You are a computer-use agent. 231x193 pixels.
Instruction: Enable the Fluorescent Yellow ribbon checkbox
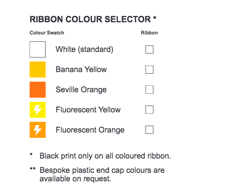click(149, 110)
